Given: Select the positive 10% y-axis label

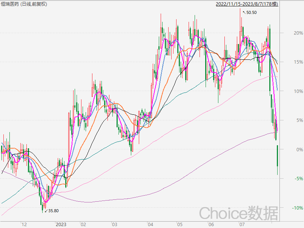Looking at the screenshot, I should 298,91.
